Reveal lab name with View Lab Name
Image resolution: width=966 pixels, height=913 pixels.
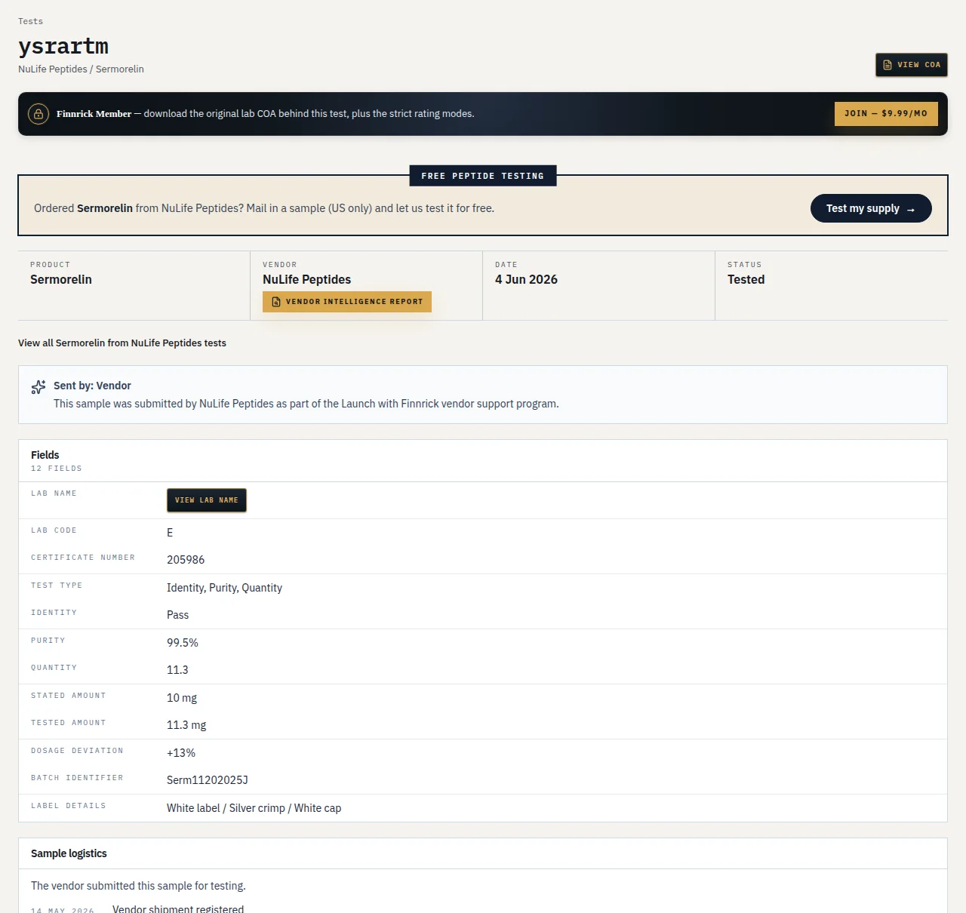[207, 500]
